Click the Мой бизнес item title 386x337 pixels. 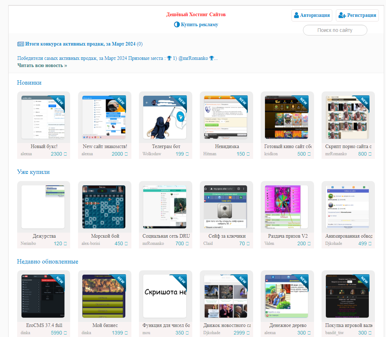[x=105, y=326]
